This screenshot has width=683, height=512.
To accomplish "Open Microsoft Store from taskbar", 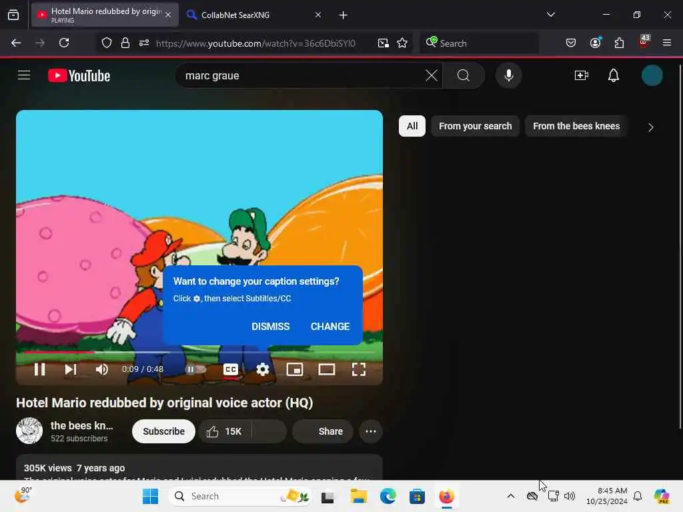I will click(x=417, y=496).
